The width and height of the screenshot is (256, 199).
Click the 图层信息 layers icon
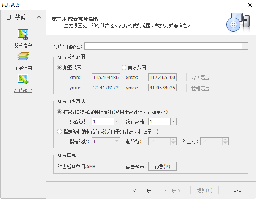[x=23, y=57]
